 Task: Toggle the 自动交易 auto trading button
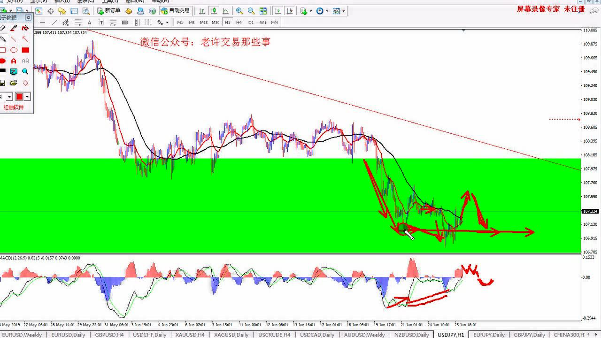175,11
